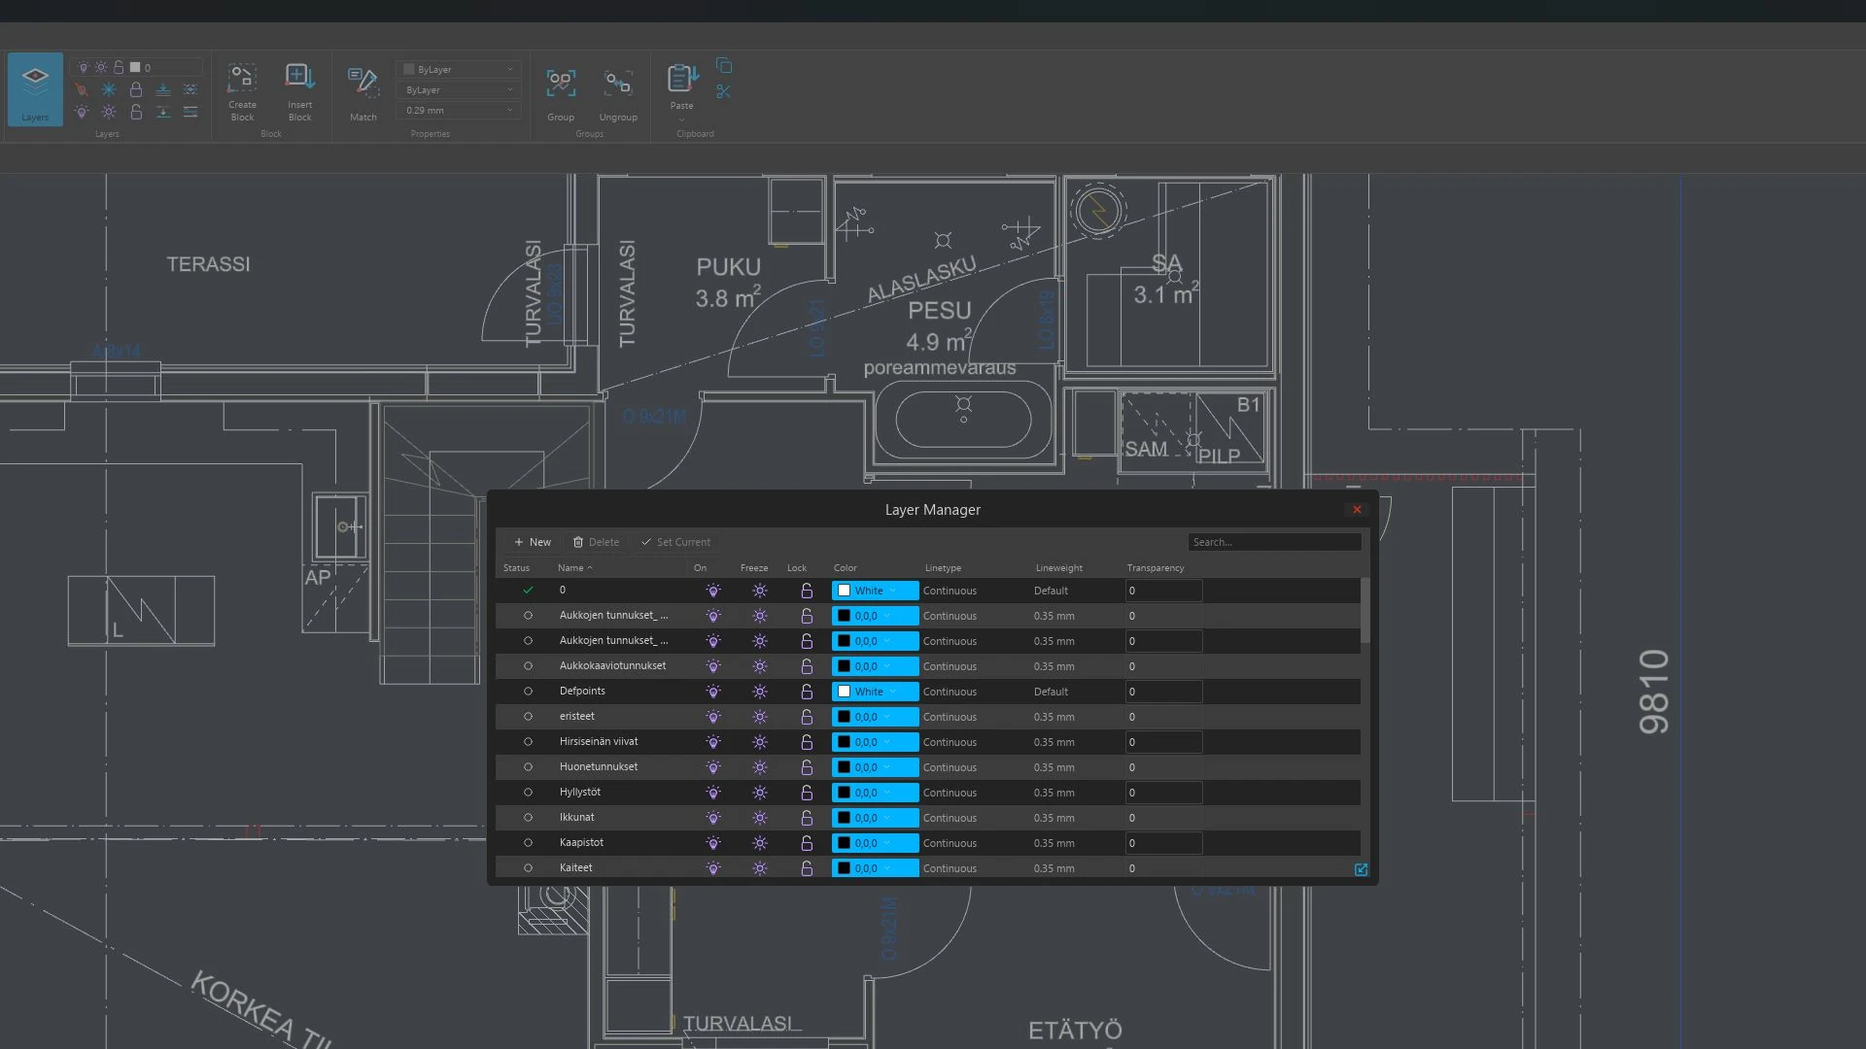The width and height of the screenshot is (1866, 1049).
Task: Sort layers by the Name column header
Action: (574, 567)
